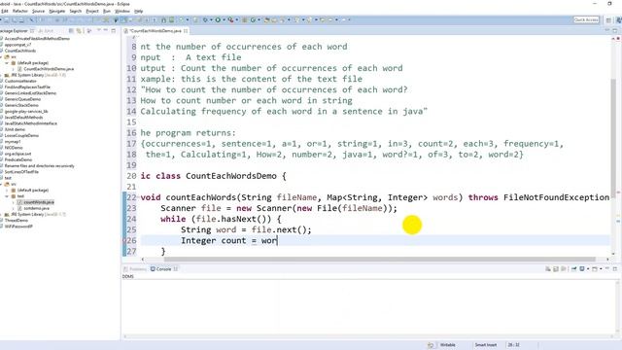Click the editor horizontal scrollbar

380,260
